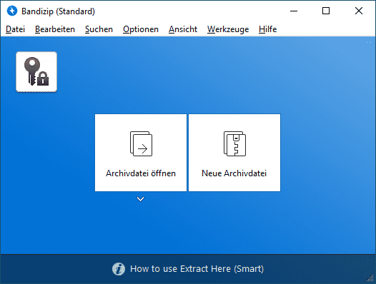The image size is (376, 284).
Task: Open the key and padlock password manager icon
Action: (36, 71)
